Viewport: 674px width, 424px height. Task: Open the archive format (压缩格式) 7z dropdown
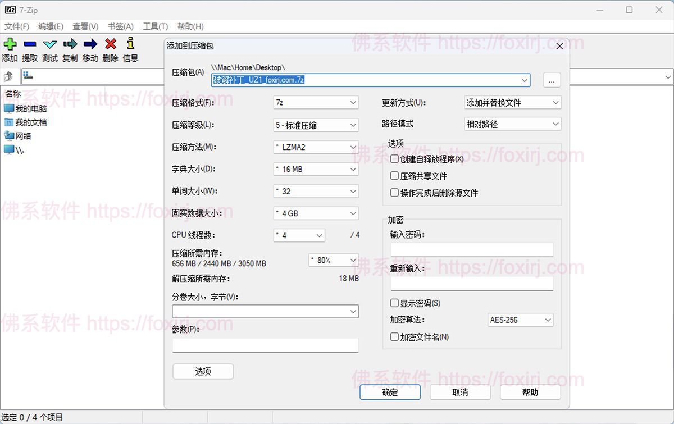(x=316, y=103)
